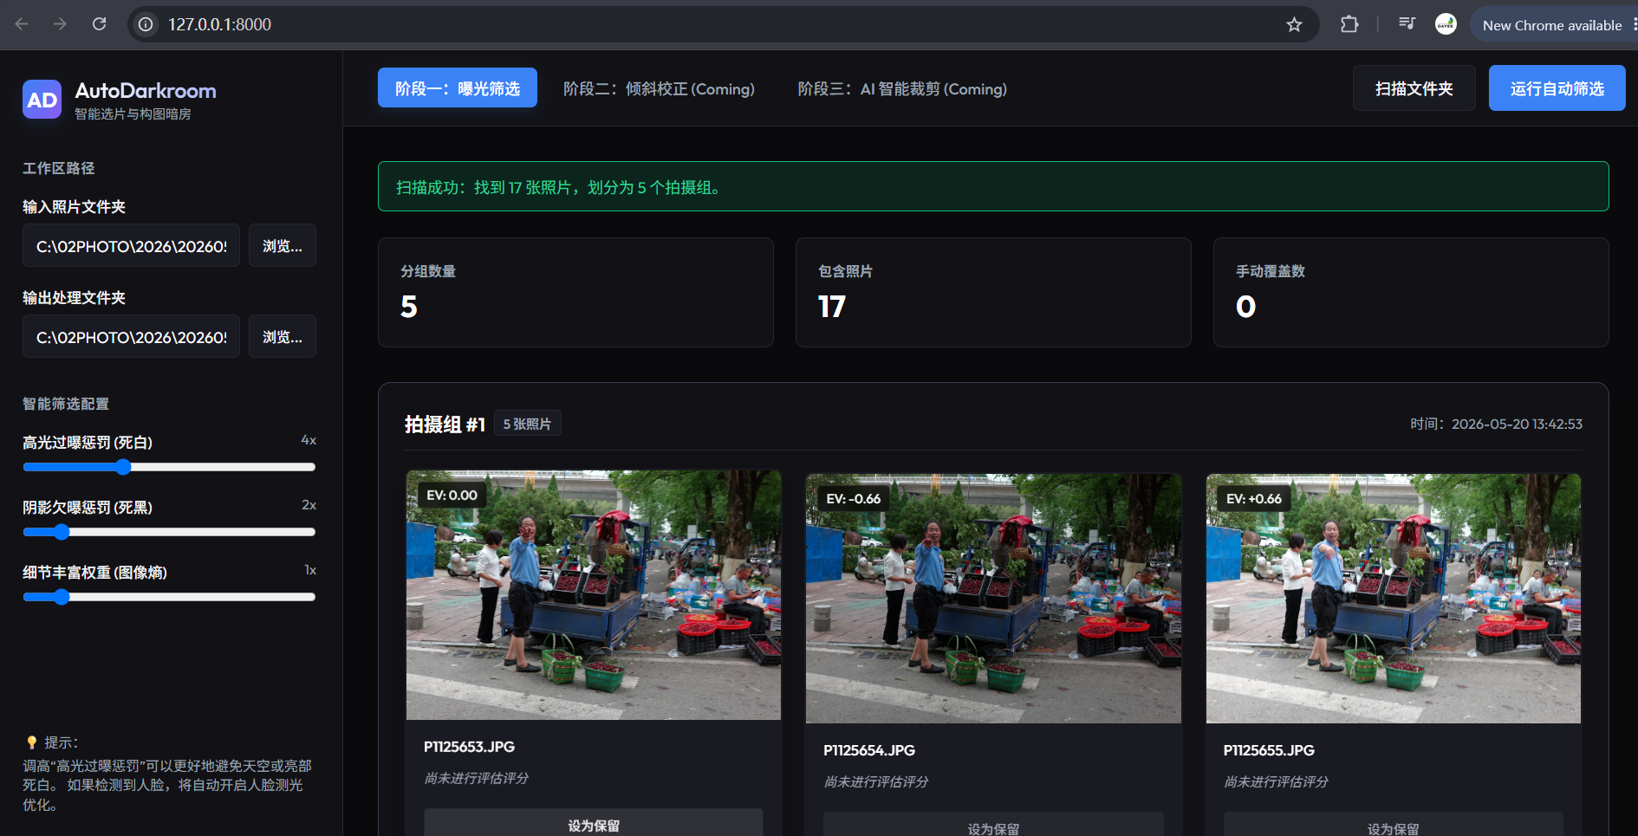Click the New Chrome available button
Image resolution: width=1638 pixels, height=836 pixels.
click(x=1552, y=25)
